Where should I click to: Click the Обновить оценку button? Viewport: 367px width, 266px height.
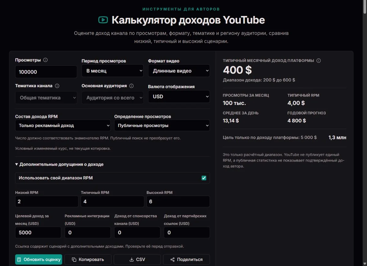(39, 260)
